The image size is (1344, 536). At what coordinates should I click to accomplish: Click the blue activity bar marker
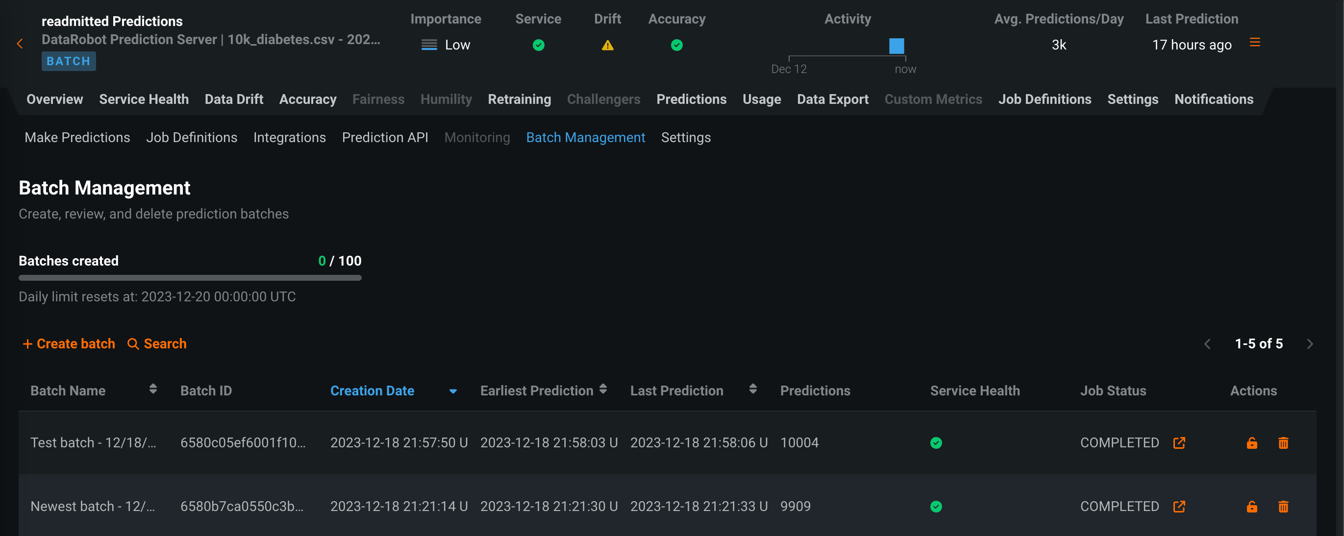(896, 46)
